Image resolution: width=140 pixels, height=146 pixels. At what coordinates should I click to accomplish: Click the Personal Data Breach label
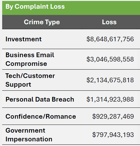coord(40,99)
